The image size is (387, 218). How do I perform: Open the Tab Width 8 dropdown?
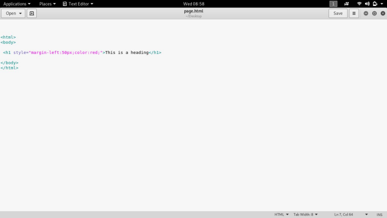(x=305, y=215)
